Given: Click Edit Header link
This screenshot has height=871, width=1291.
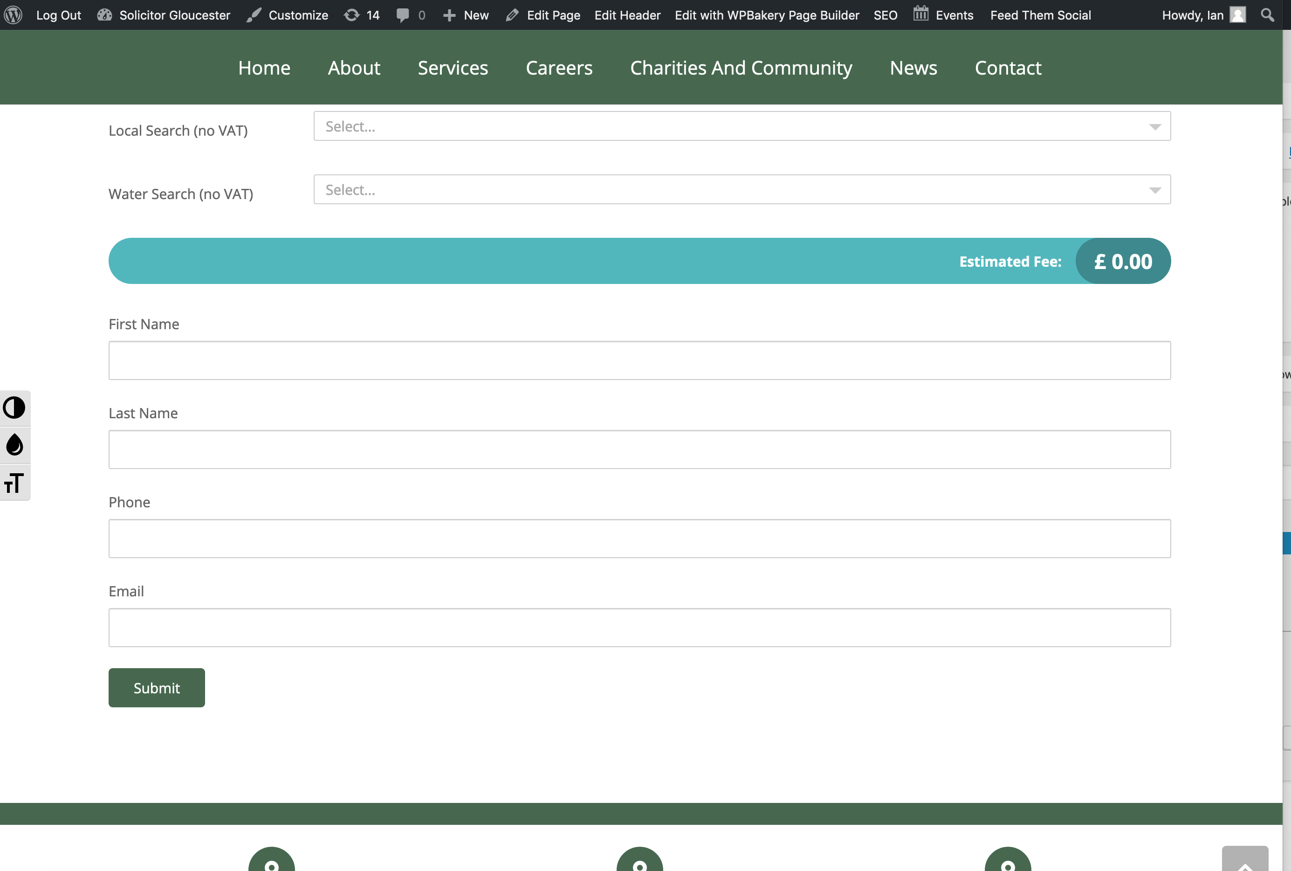Looking at the screenshot, I should (x=627, y=15).
